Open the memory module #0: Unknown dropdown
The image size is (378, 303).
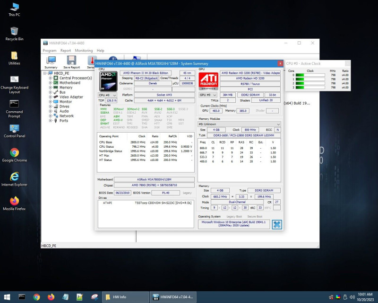239,124
